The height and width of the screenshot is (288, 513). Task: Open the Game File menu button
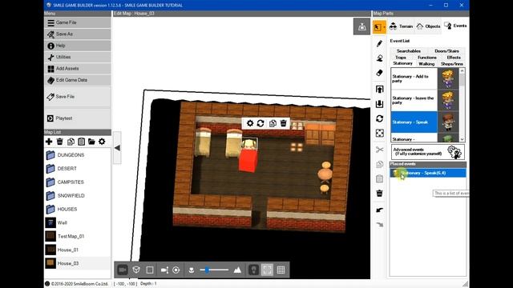point(78,22)
